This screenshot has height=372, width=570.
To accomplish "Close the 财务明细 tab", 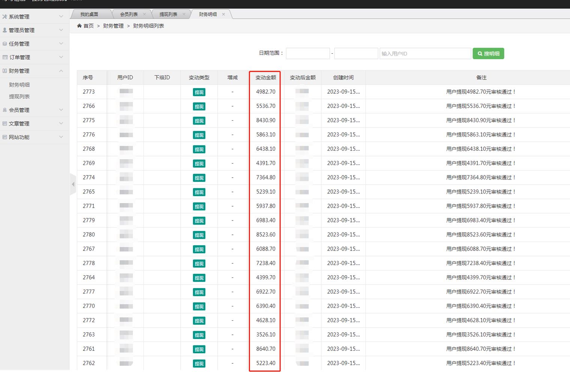I will pos(223,14).
